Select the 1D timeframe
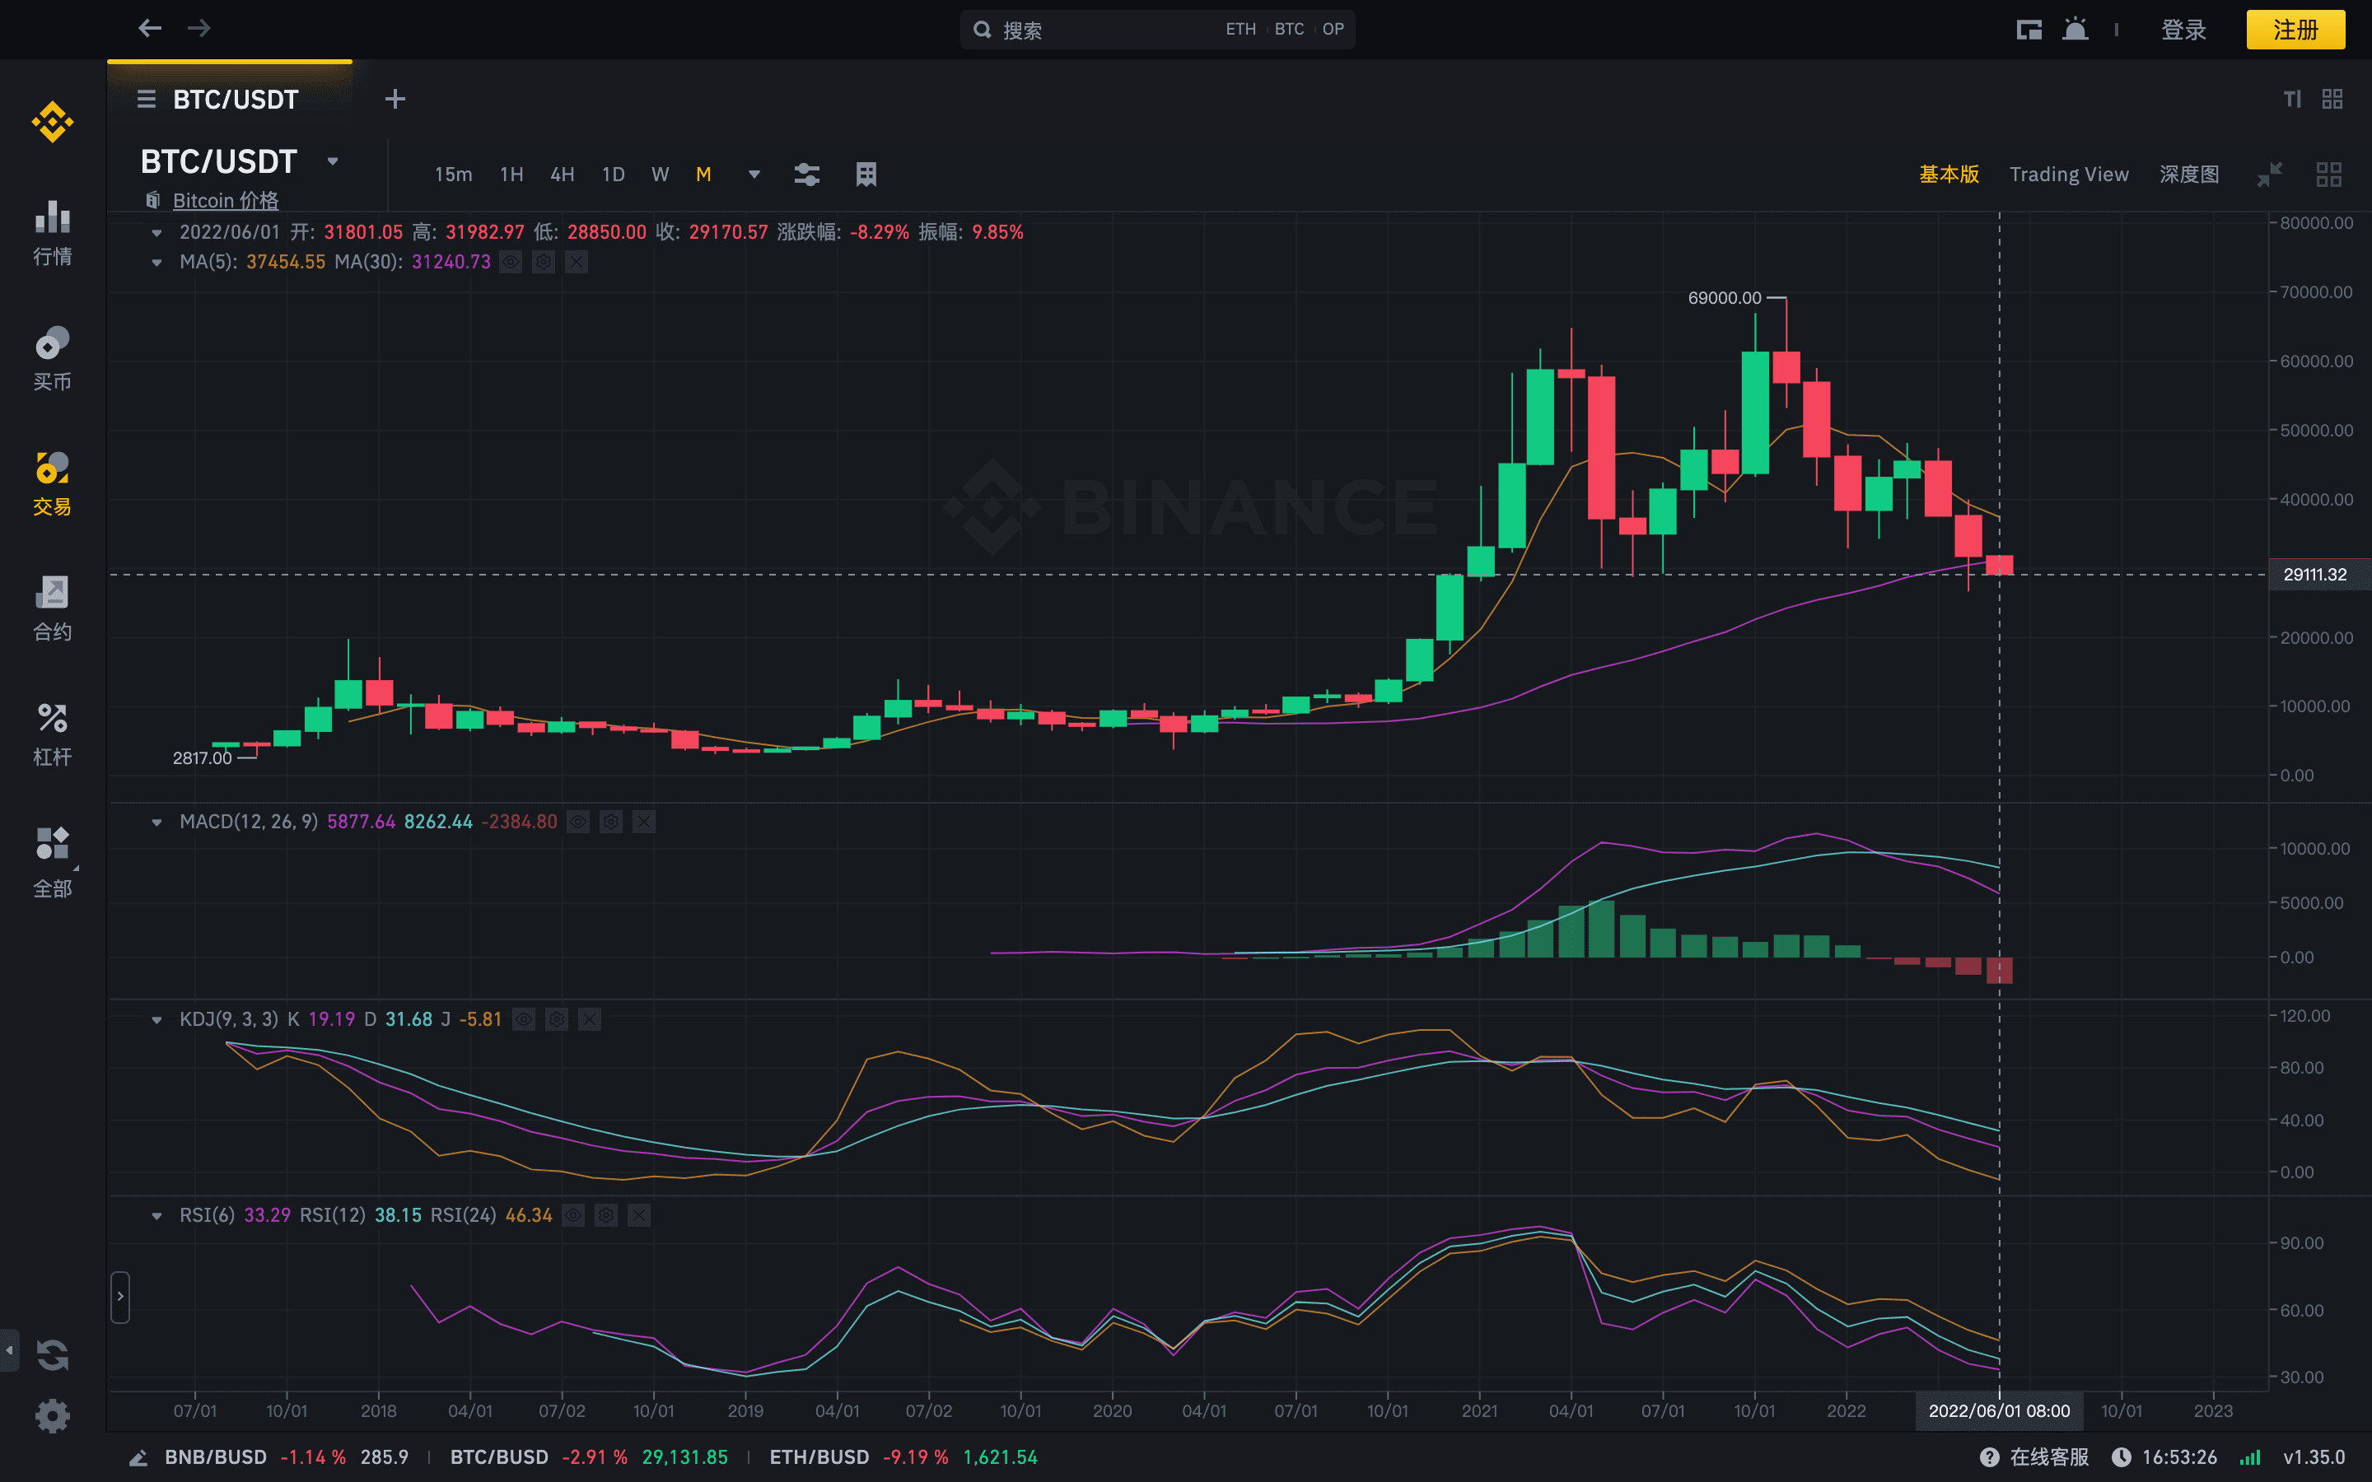 (x=614, y=175)
